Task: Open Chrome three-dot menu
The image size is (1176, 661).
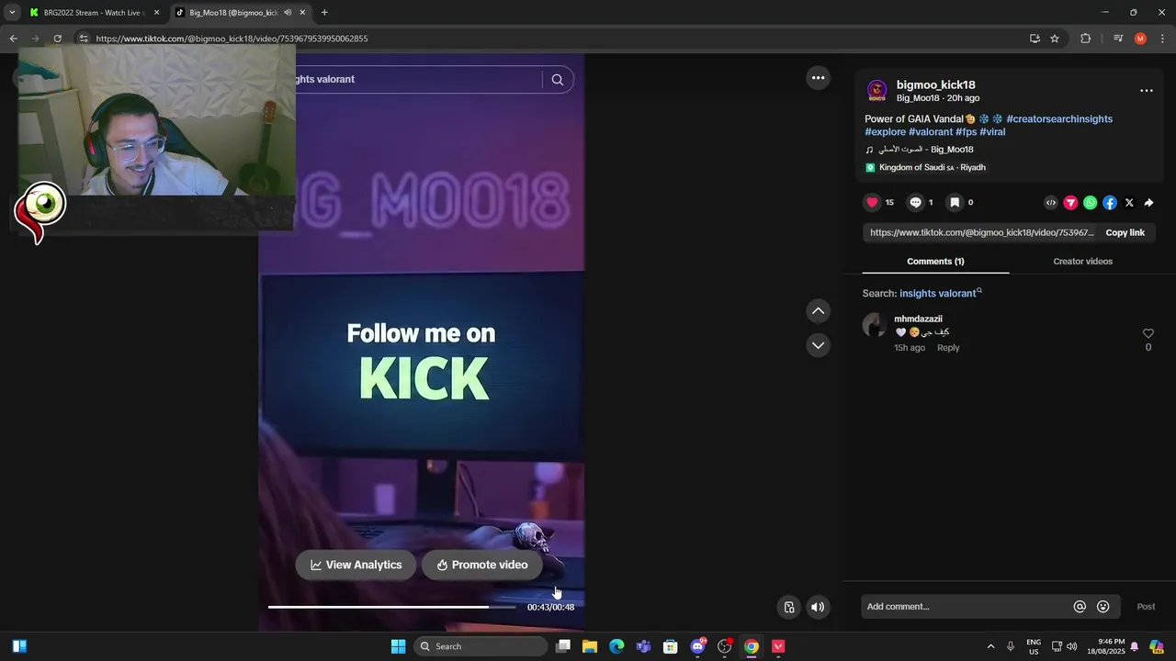Action: 1163,39
